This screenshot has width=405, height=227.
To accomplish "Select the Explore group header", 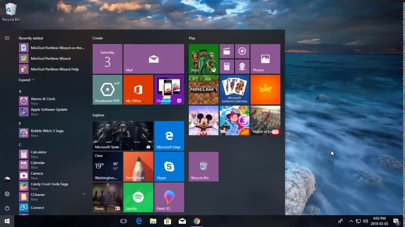I will [98, 115].
